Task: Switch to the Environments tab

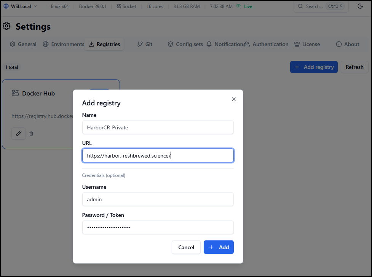Action: point(63,44)
